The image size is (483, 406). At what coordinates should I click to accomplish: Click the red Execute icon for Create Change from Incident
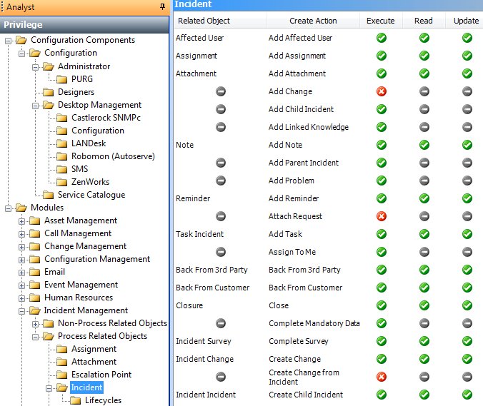(381, 377)
